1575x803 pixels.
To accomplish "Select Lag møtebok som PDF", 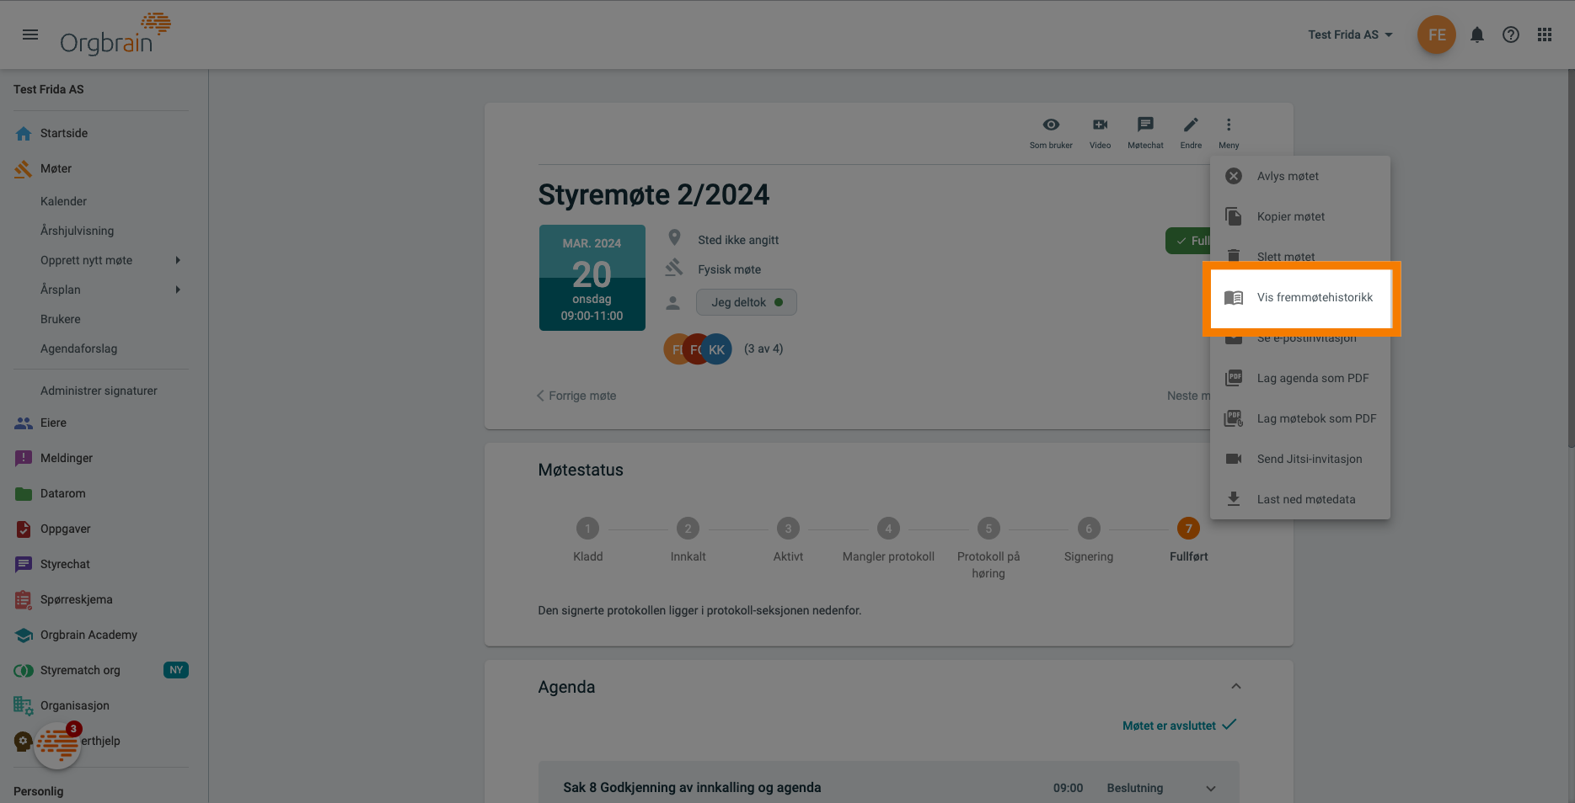I will (x=1300, y=418).
